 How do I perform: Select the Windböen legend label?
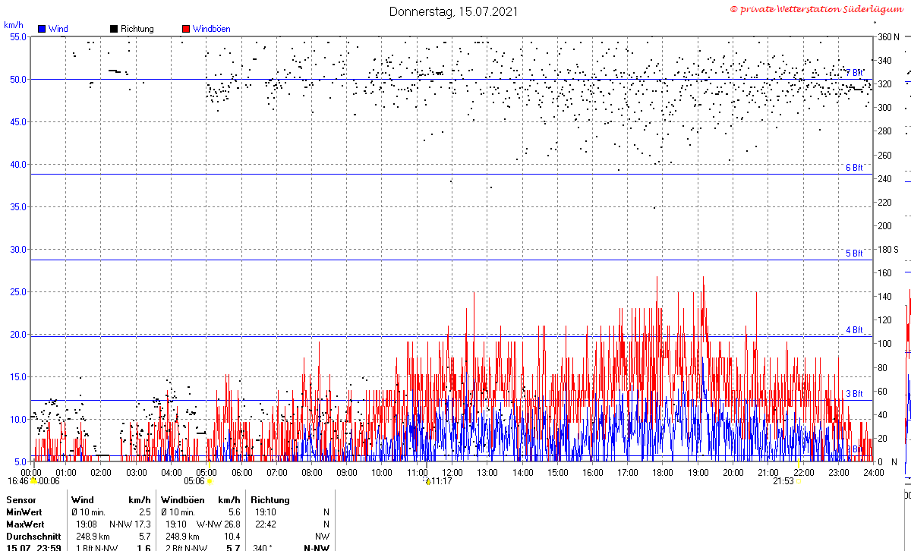[x=211, y=29]
